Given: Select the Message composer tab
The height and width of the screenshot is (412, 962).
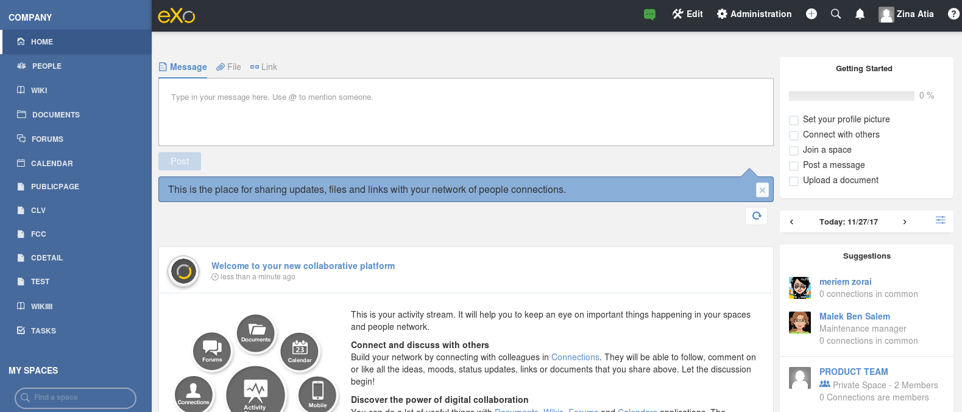Looking at the screenshot, I should [183, 67].
